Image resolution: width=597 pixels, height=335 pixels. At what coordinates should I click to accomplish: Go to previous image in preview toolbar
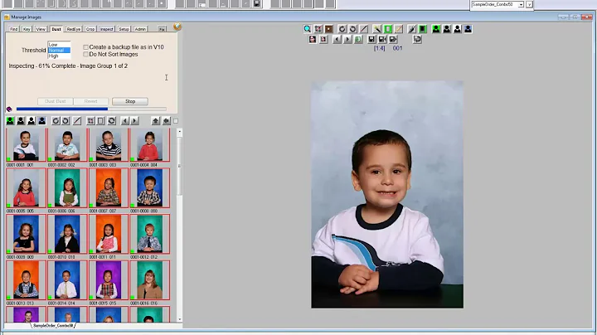[x=337, y=39]
